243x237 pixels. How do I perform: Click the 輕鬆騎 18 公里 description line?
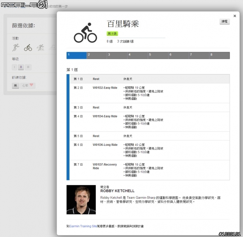[x=134, y=164]
